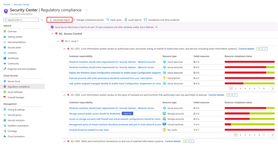Image resolution: width=278 pixels, height=146 pixels.
Task: Click compliance bar for Management ports row
Action: (x=250, y=124)
